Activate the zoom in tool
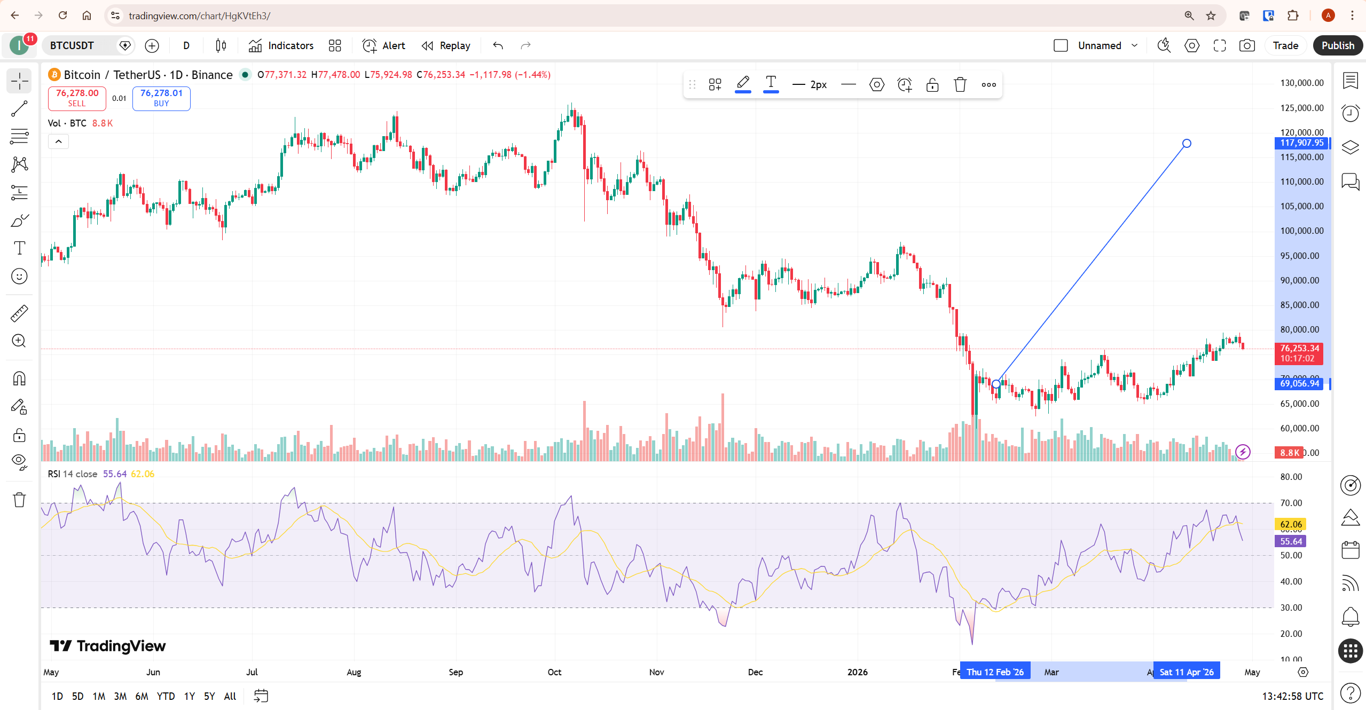 point(19,341)
